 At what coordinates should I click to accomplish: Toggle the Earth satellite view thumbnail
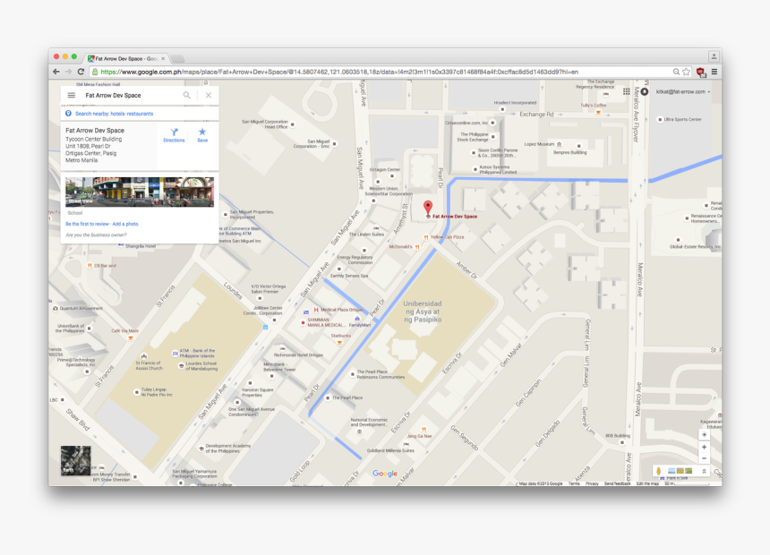pyautogui.click(x=75, y=460)
